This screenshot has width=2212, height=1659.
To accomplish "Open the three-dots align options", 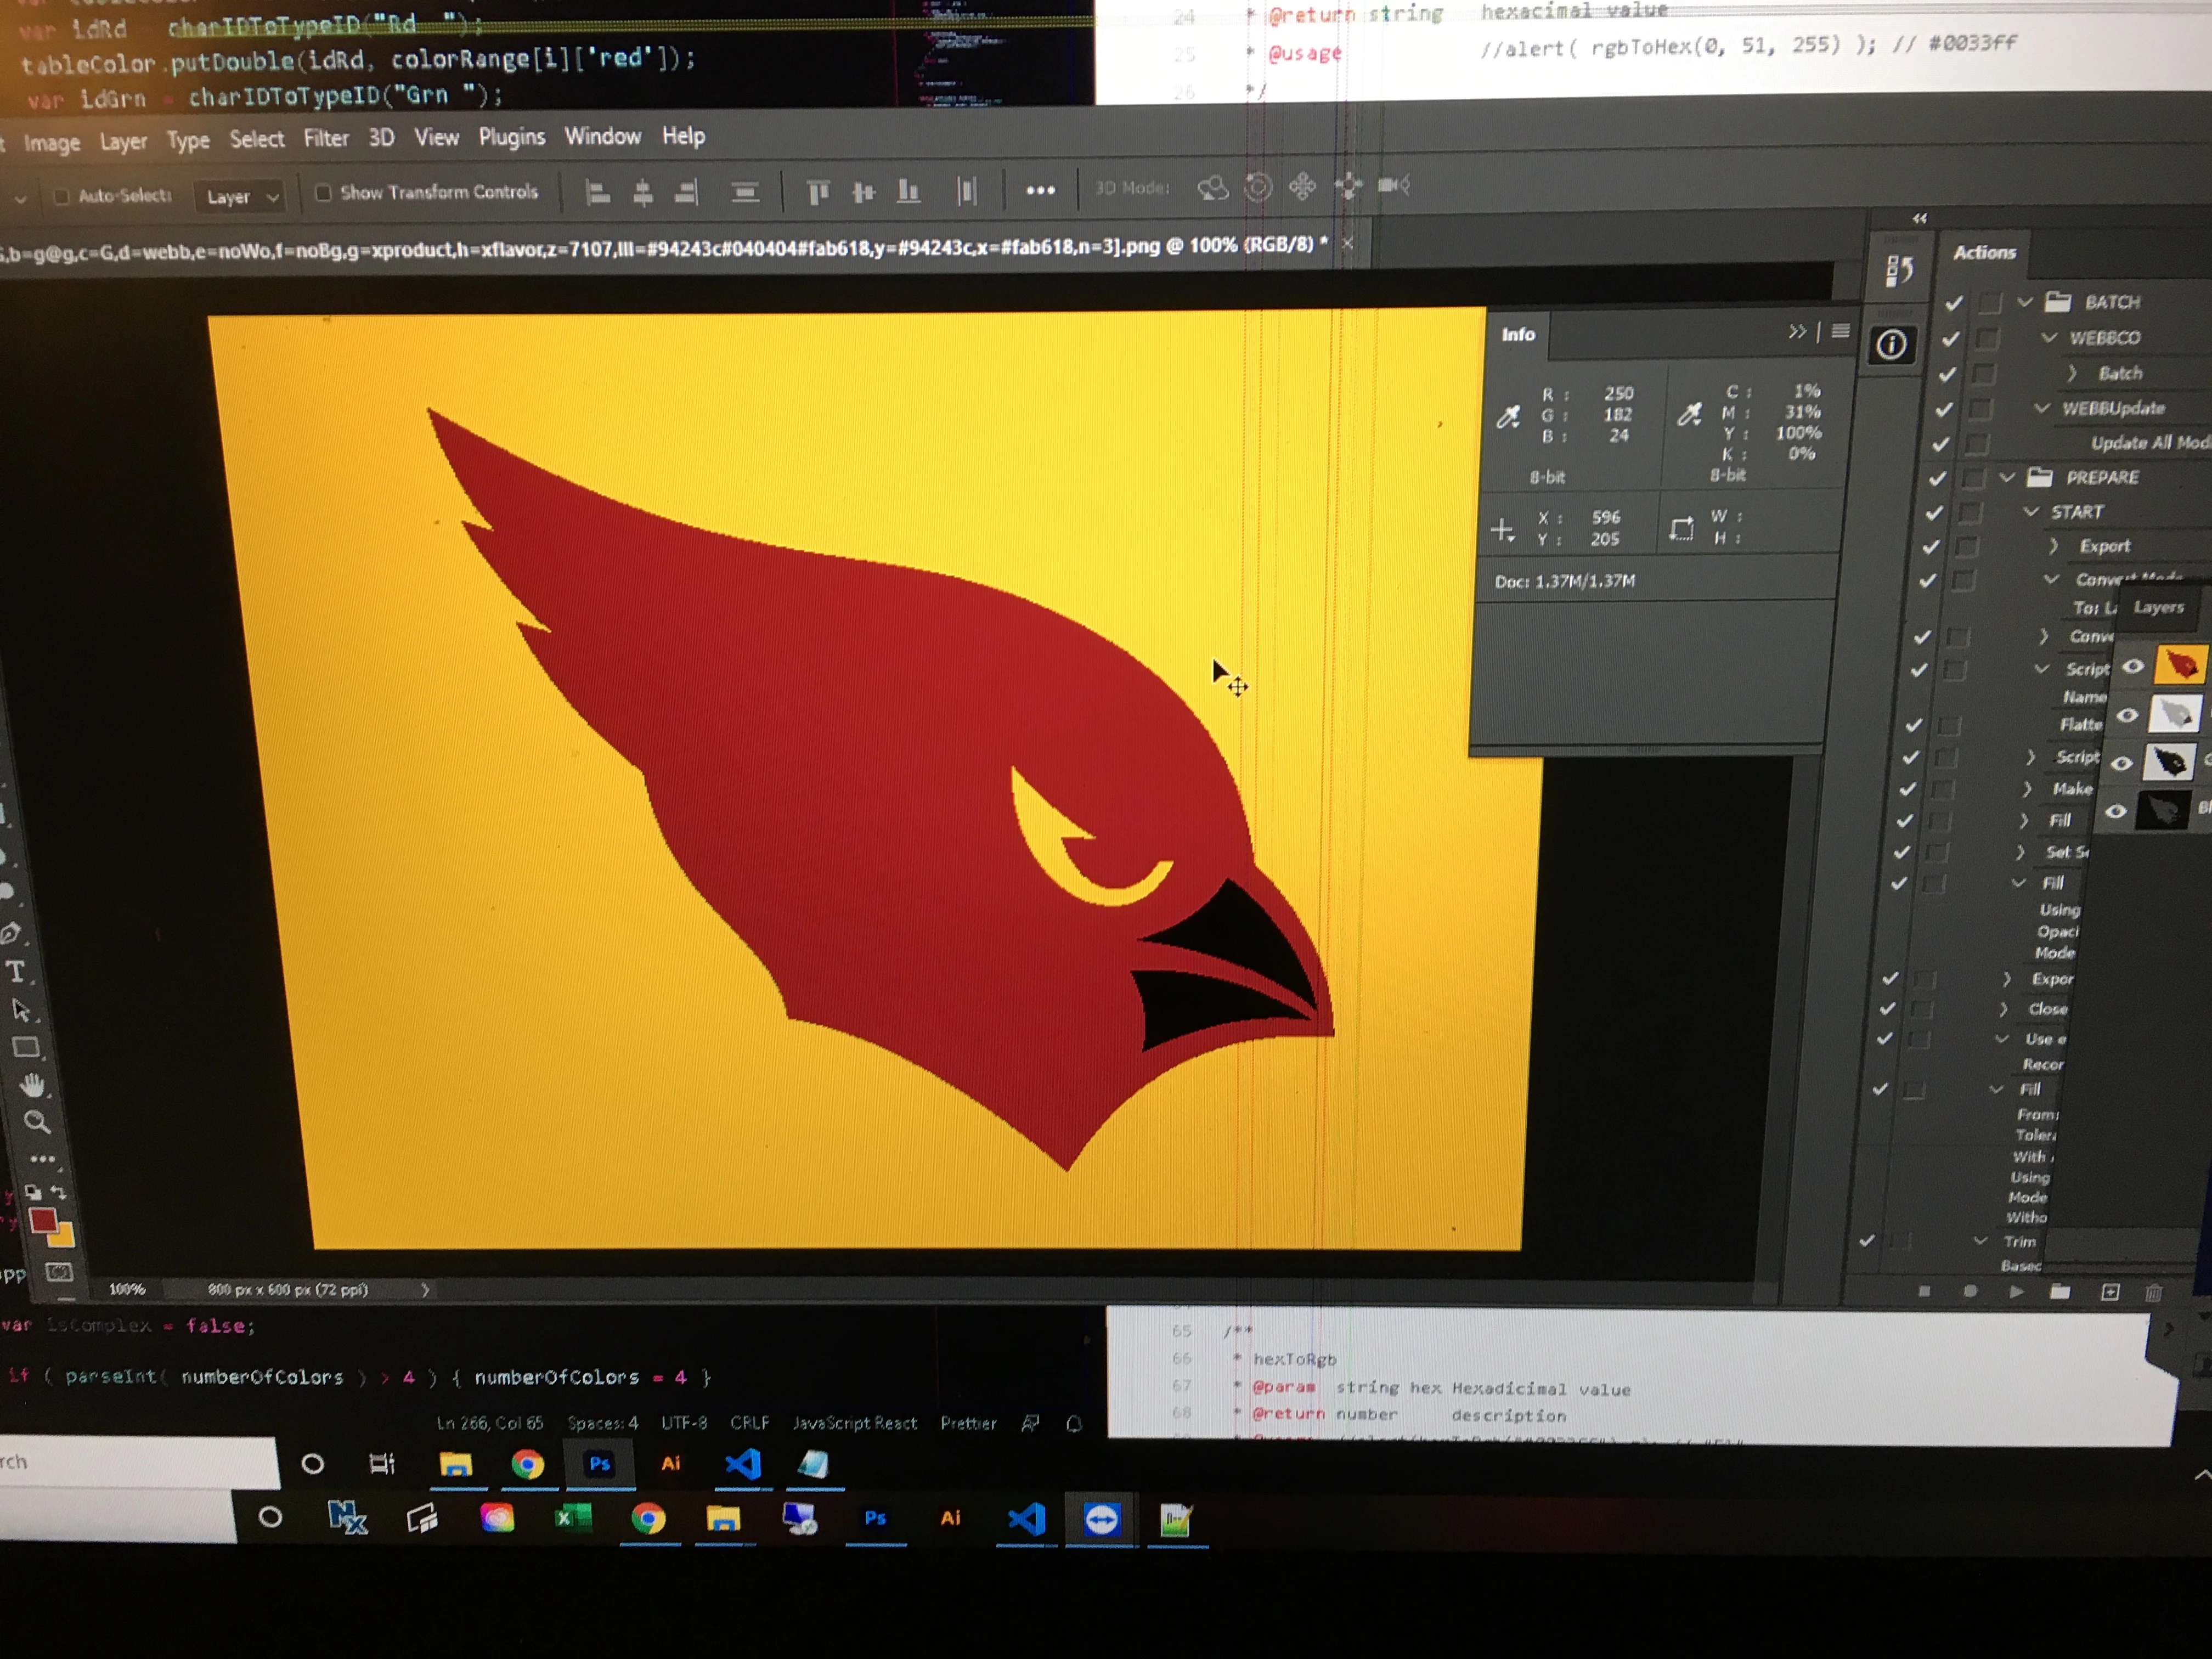I will 1040,190.
